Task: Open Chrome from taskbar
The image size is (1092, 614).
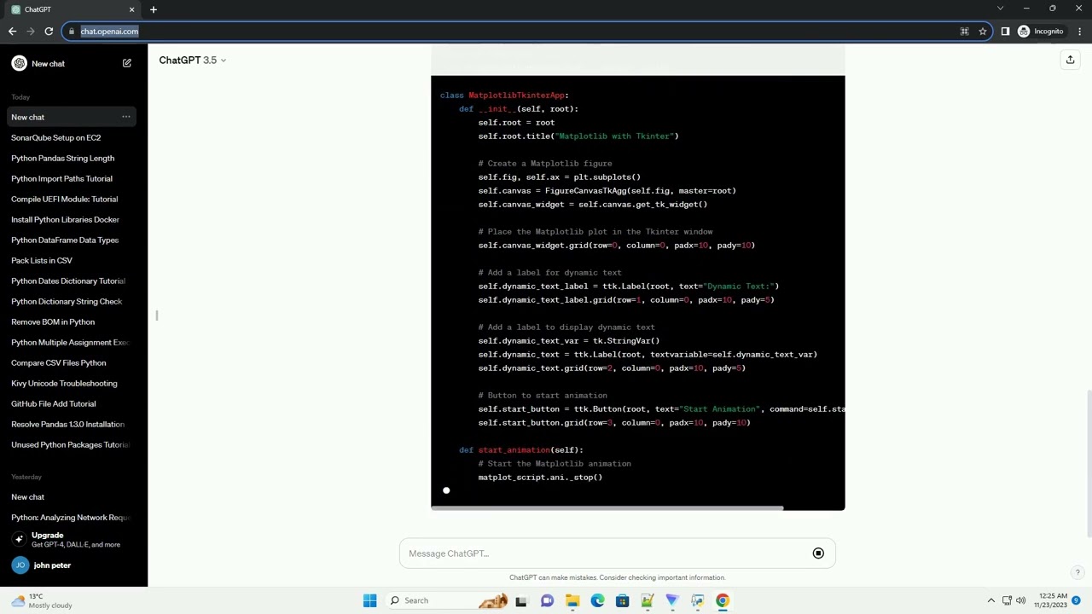Action: point(723,600)
